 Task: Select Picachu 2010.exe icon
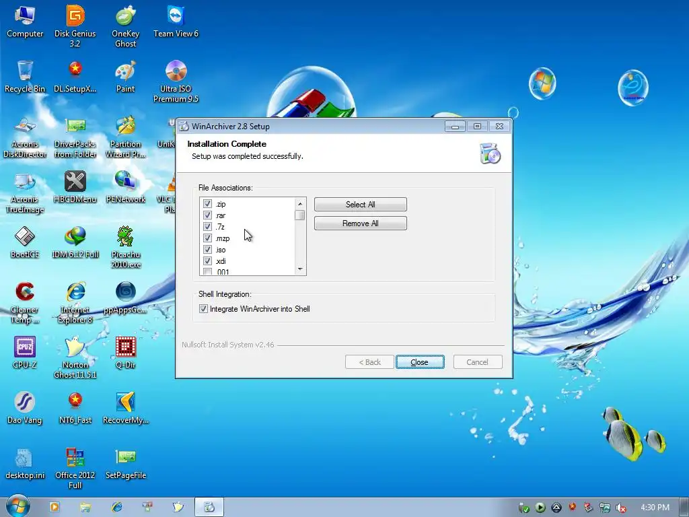tap(126, 247)
